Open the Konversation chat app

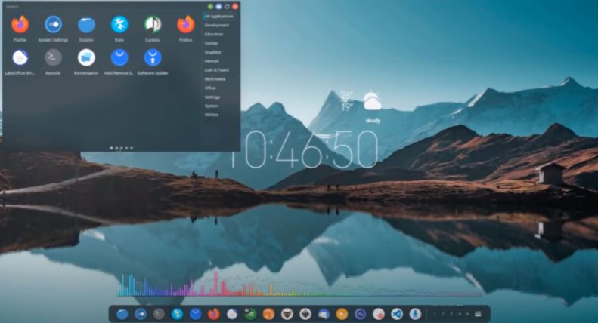(86, 57)
